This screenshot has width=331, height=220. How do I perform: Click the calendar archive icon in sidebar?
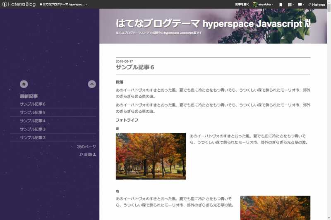click(90, 154)
